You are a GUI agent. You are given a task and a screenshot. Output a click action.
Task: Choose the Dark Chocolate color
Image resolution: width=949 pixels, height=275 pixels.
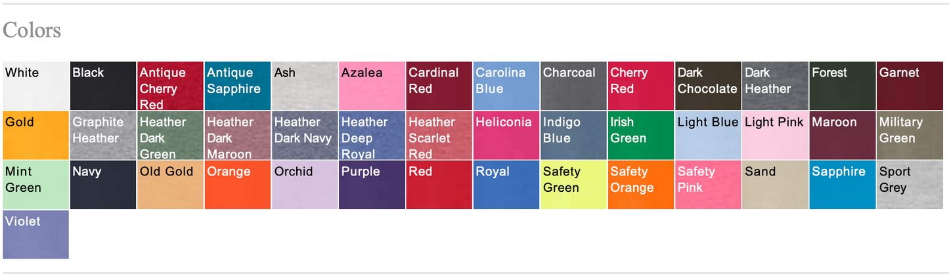pos(708,86)
